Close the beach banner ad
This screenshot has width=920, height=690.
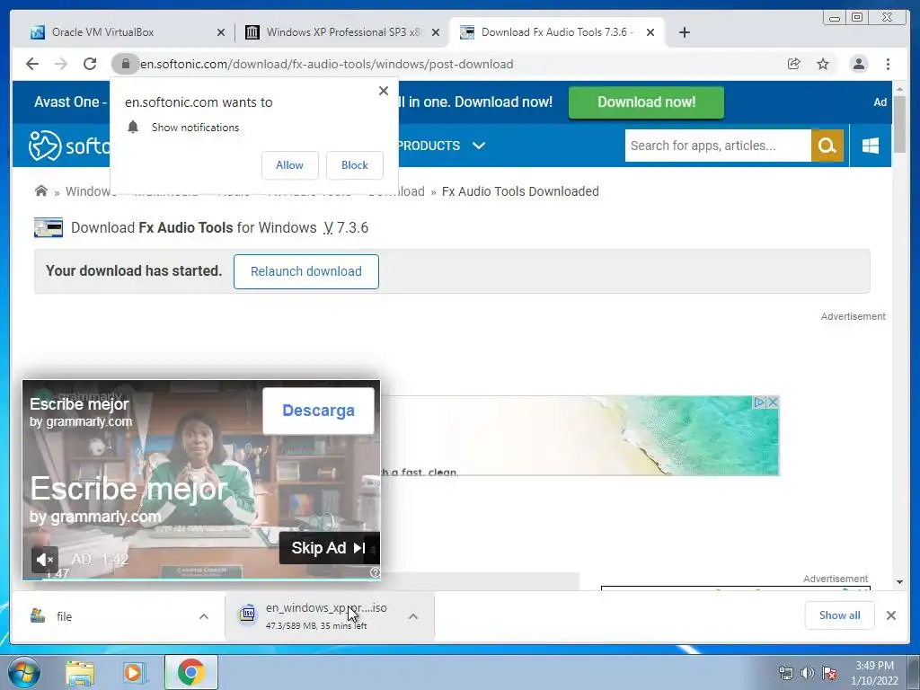[774, 402]
